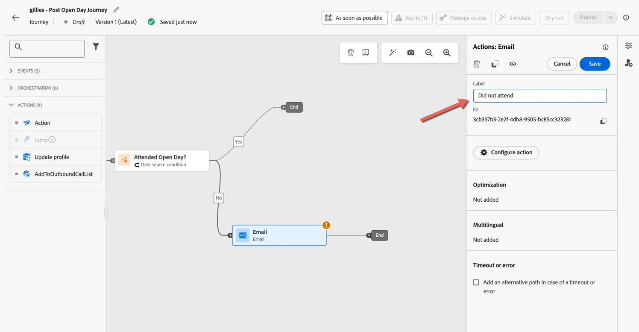Click the Simulate button
Viewport: 639px width, 332px height.
516,18
